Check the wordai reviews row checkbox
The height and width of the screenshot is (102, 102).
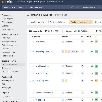pos(30,73)
